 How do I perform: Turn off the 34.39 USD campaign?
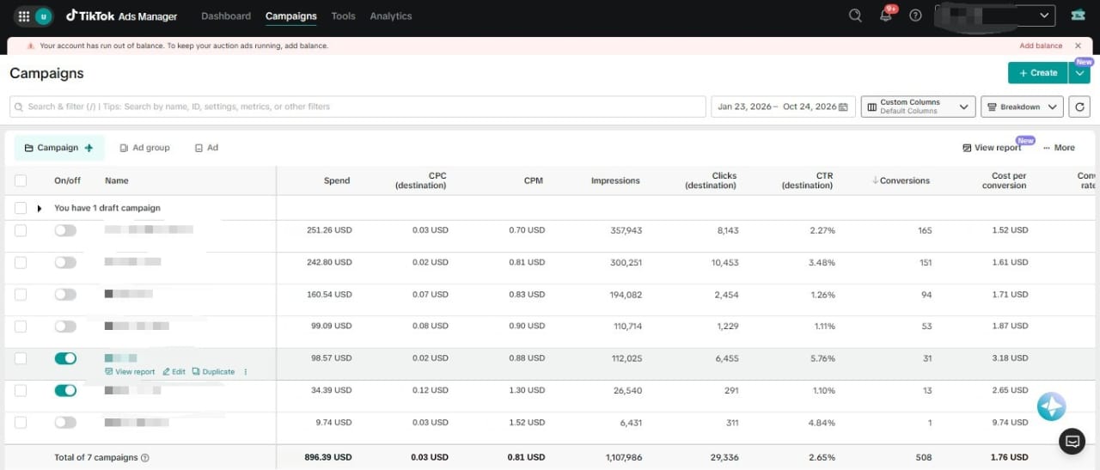(65, 390)
